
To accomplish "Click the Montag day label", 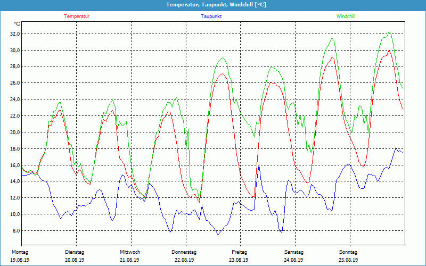I will point(20,252).
